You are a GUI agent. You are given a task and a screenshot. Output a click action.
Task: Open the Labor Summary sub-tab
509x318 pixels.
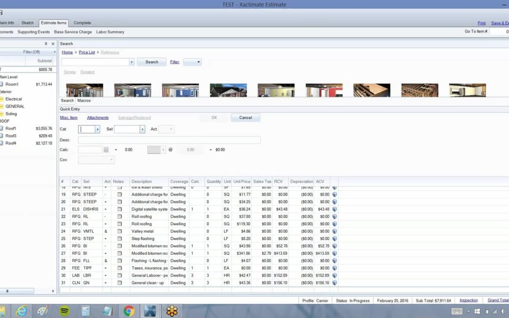[x=110, y=32]
